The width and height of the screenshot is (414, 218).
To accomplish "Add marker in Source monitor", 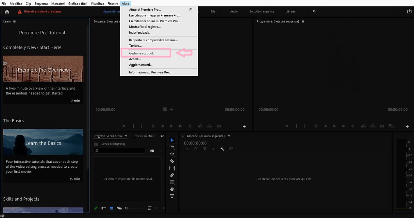I will coord(124,126).
